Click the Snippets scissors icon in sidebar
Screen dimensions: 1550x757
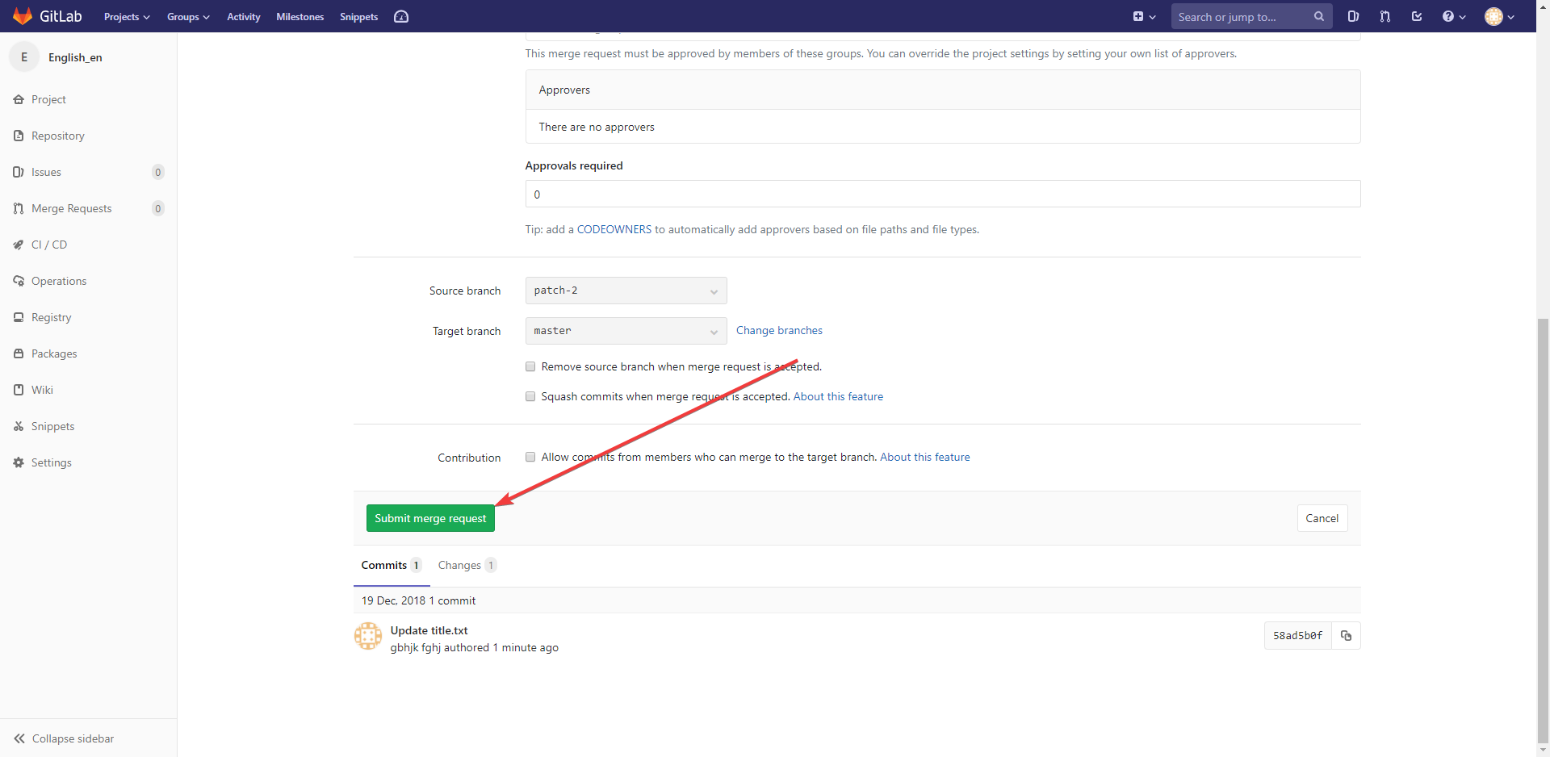(x=19, y=426)
